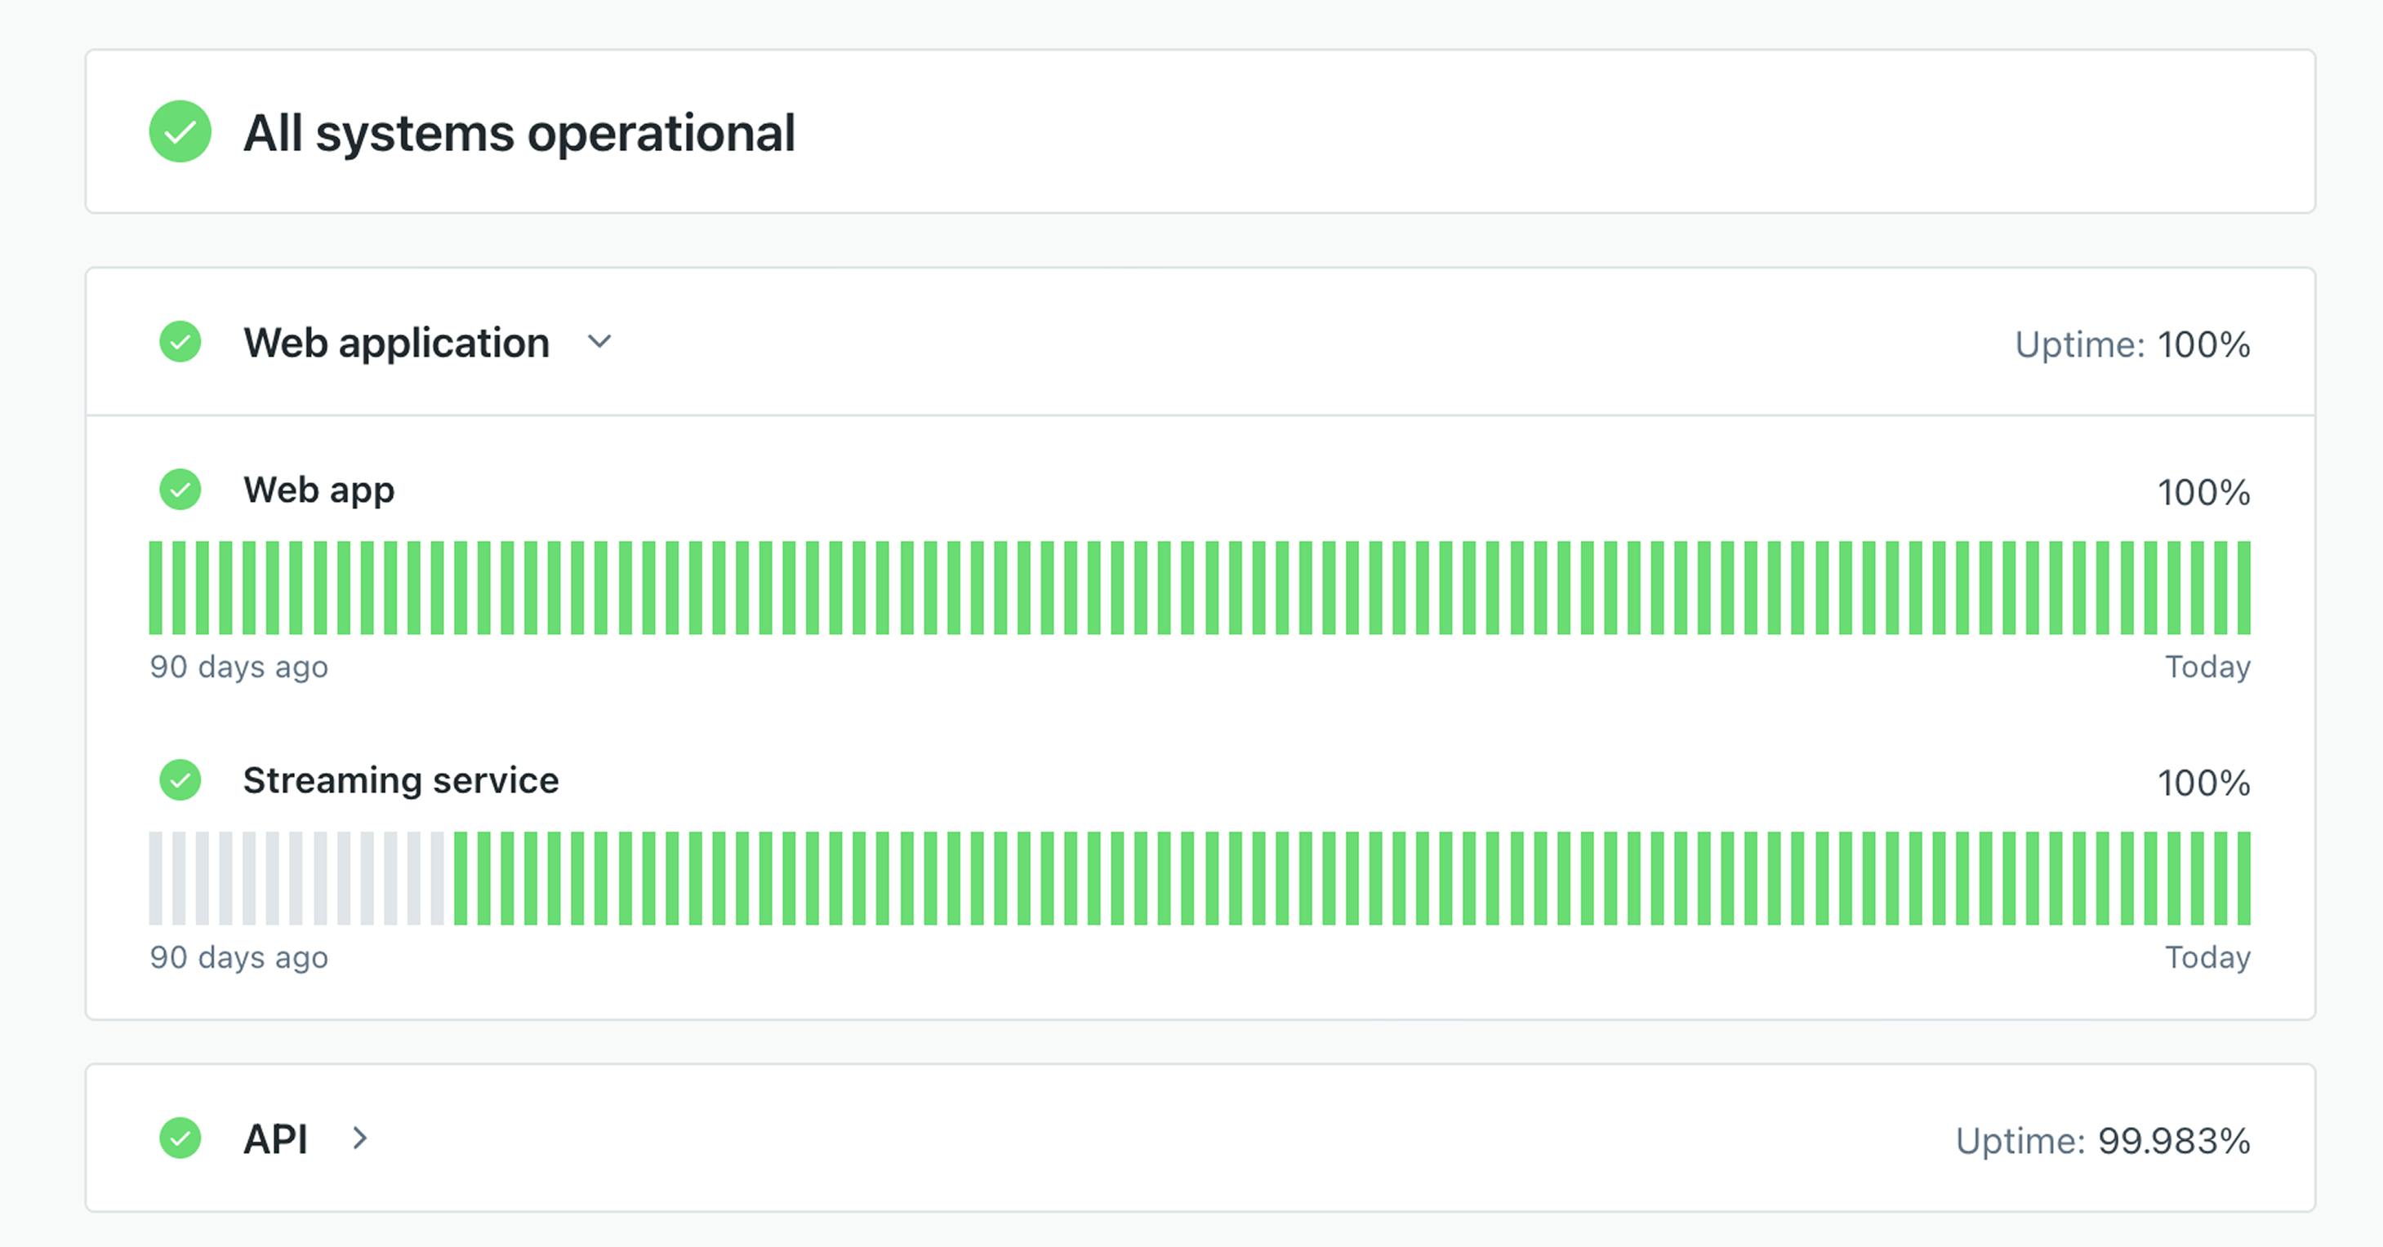Screen dimensions: 2383x1247
Task: Click the first gray Streaming service bar
Action: coord(155,878)
